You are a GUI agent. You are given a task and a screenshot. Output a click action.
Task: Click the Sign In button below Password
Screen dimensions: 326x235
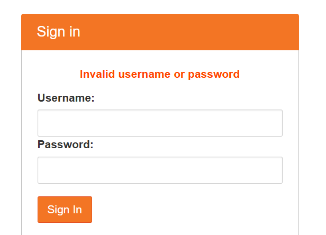65,210
